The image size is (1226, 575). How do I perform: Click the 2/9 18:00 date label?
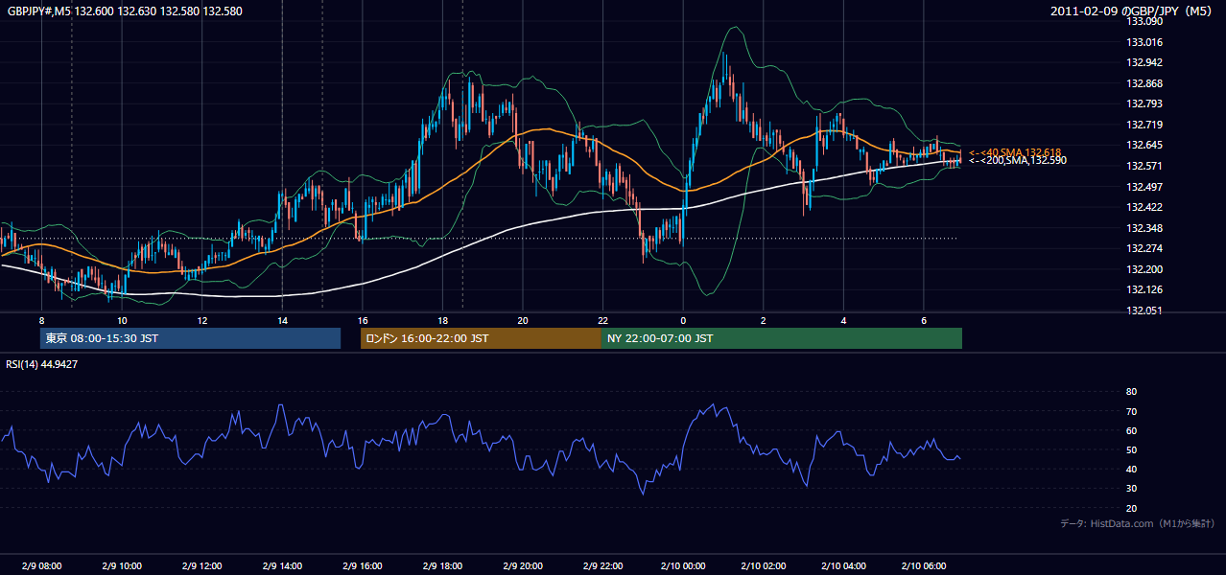442,566
